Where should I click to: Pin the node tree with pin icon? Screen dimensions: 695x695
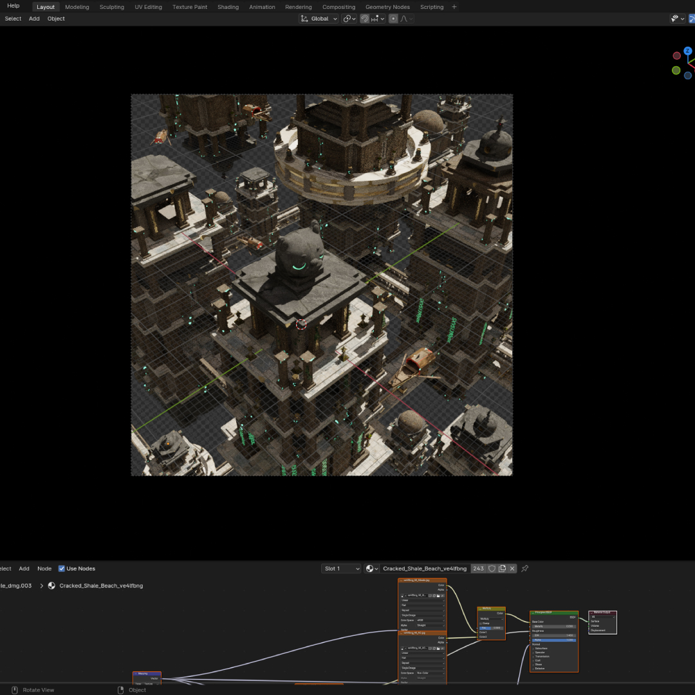525,569
